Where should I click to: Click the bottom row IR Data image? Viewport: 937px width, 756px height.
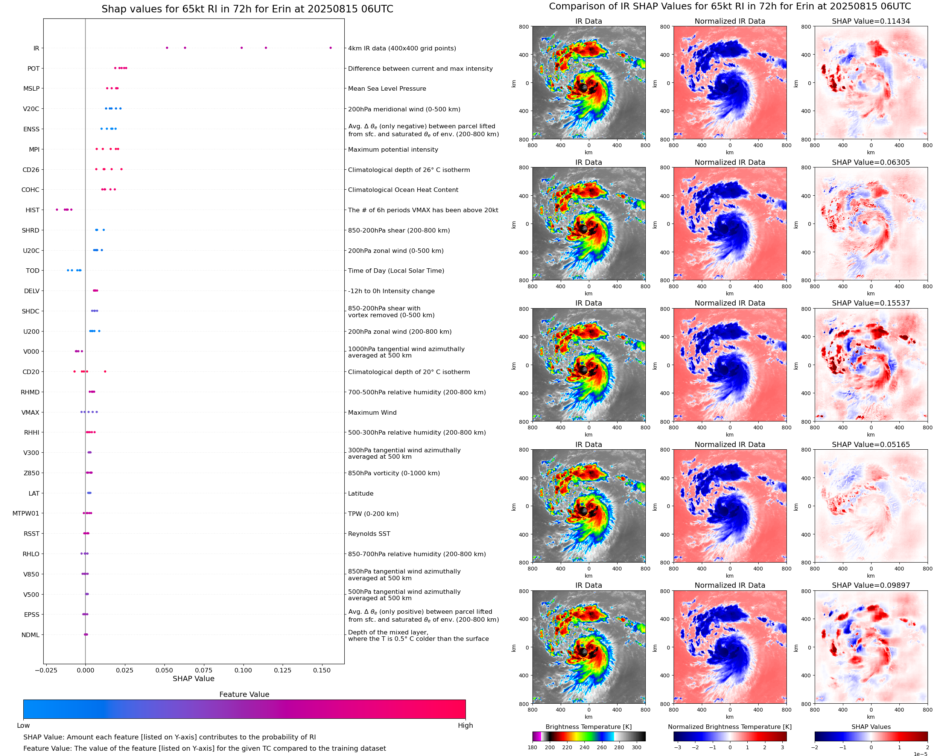(x=589, y=647)
